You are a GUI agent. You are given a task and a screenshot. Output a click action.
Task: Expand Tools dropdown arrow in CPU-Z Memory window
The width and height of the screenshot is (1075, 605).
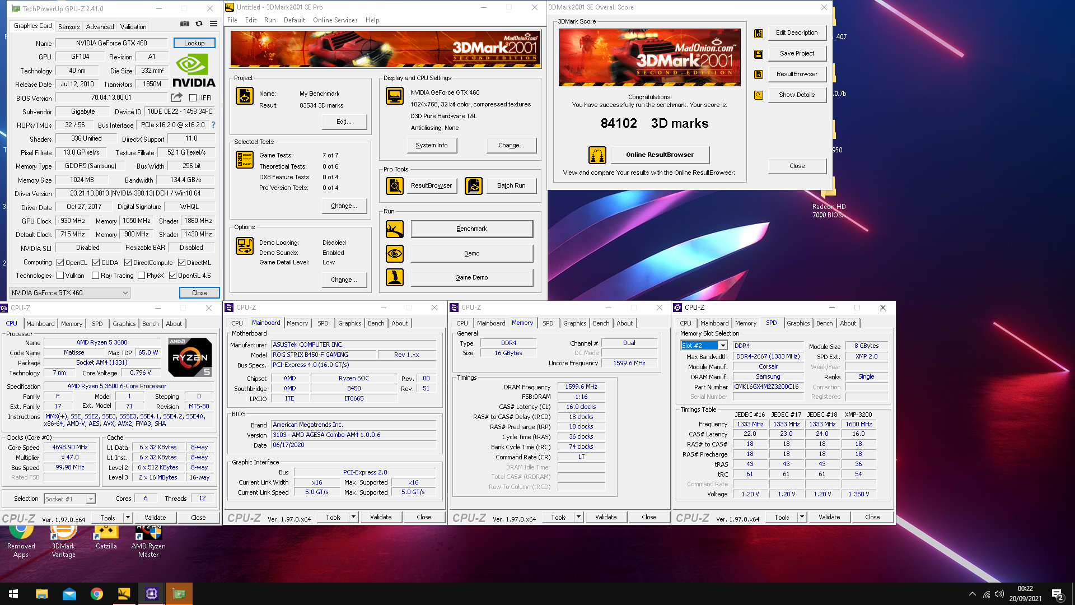pyautogui.click(x=578, y=517)
